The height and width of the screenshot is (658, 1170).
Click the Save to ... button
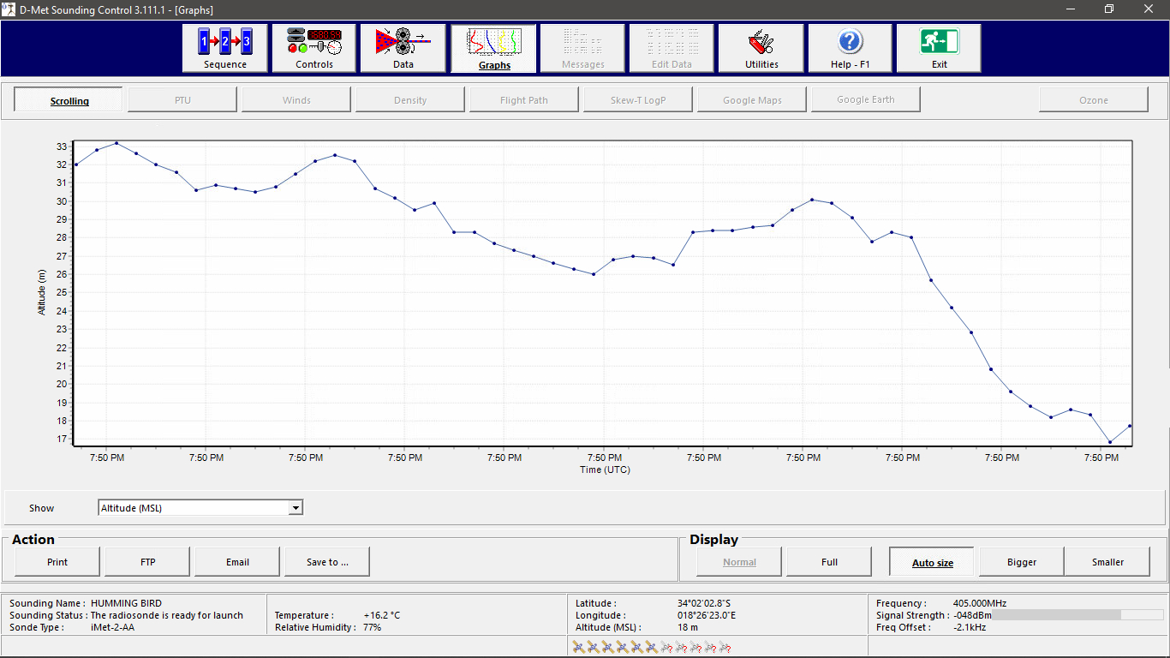327,562
